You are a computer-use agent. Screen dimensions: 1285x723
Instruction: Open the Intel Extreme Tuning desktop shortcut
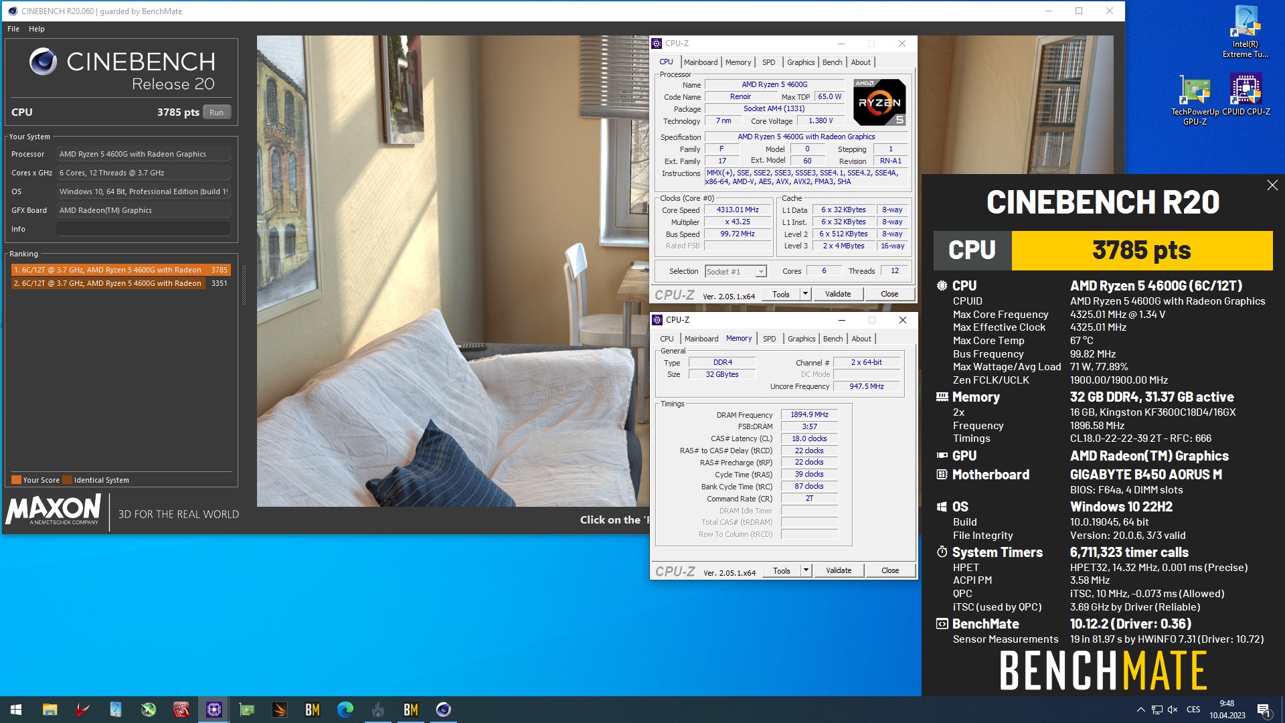1245,32
